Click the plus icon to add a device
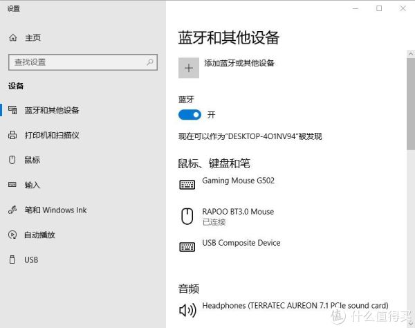 pos(189,68)
